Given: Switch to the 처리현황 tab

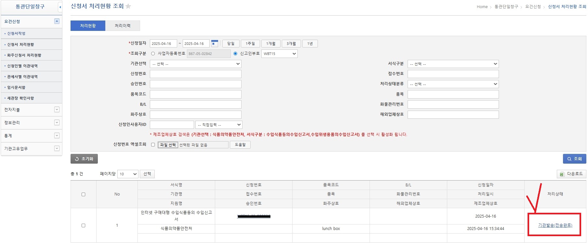Looking at the screenshot, I should tap(88, 26).
